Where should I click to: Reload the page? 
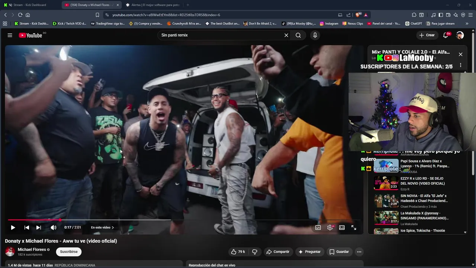point(20,15)
